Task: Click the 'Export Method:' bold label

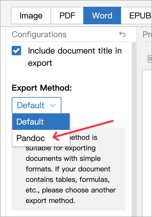Action: click(x=42, y=88)
